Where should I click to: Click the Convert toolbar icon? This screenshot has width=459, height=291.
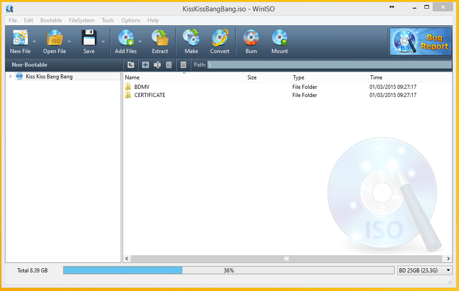220,38
